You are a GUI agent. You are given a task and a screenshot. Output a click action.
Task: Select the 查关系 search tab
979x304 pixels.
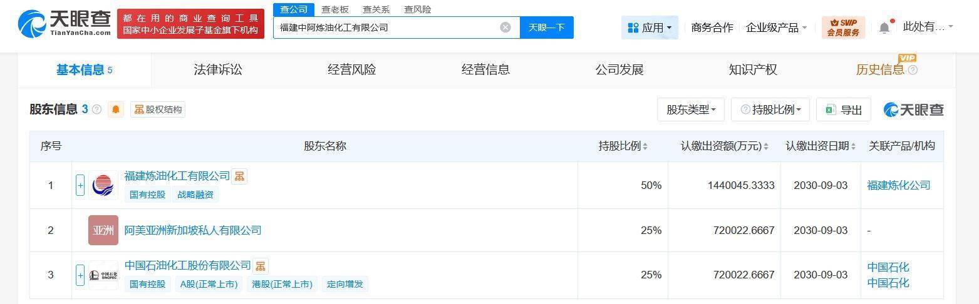coord(376,9)
